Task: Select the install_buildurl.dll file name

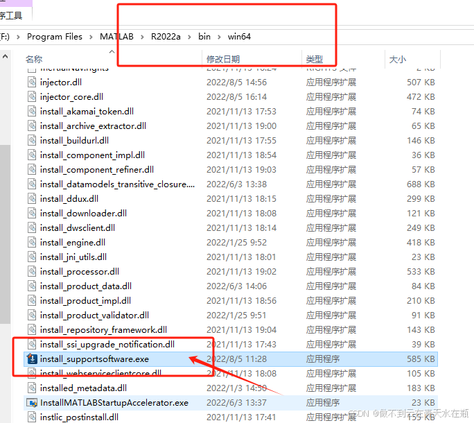Action: tap(74, 140)
